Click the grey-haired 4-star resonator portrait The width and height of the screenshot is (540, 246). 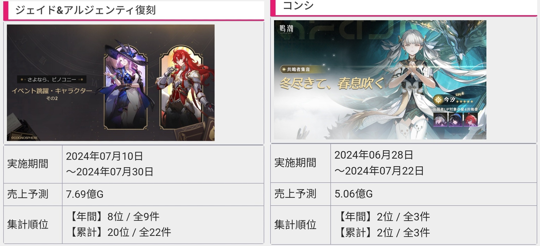click(440, 119)
